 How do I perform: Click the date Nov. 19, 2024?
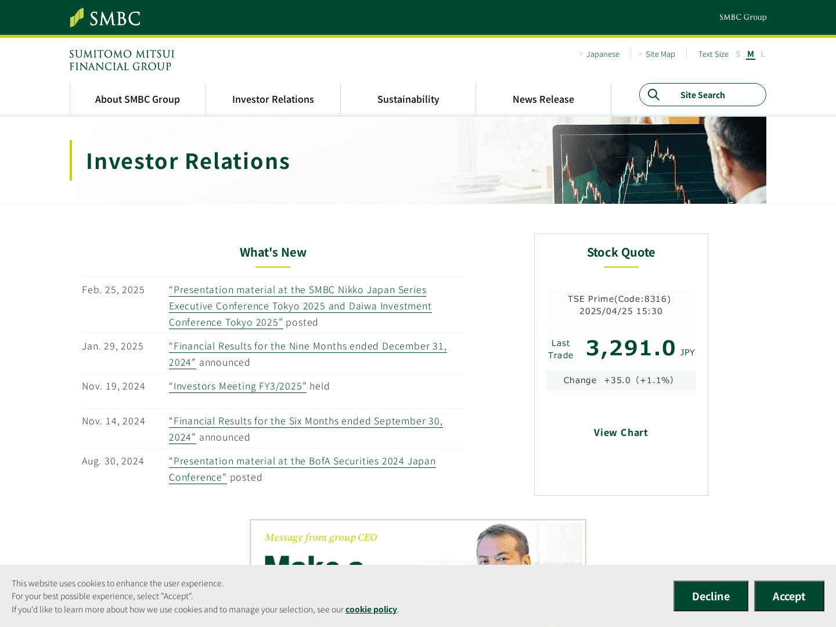coord(114,386)
